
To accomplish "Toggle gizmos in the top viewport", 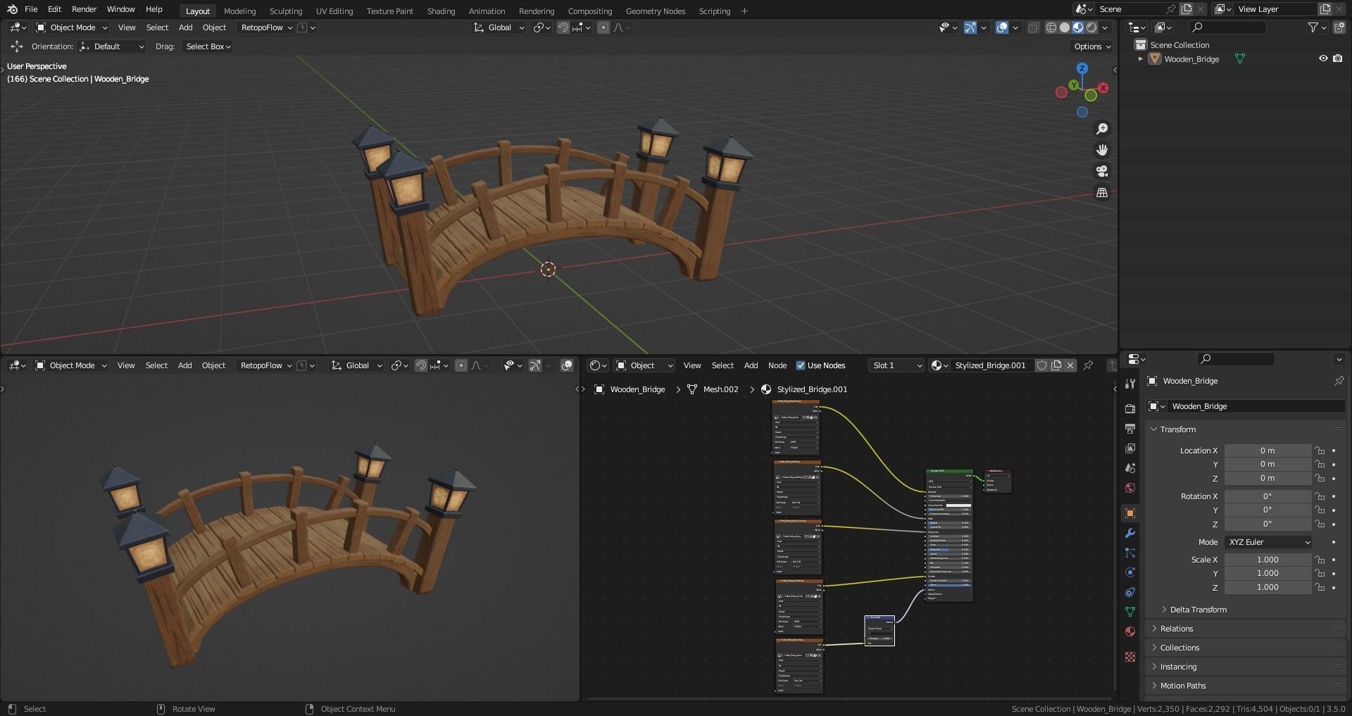I will click(970, 27).
